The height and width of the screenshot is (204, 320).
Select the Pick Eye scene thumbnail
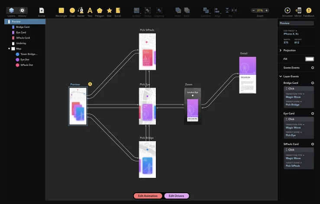pyautogui.click(x=147, y=106)
